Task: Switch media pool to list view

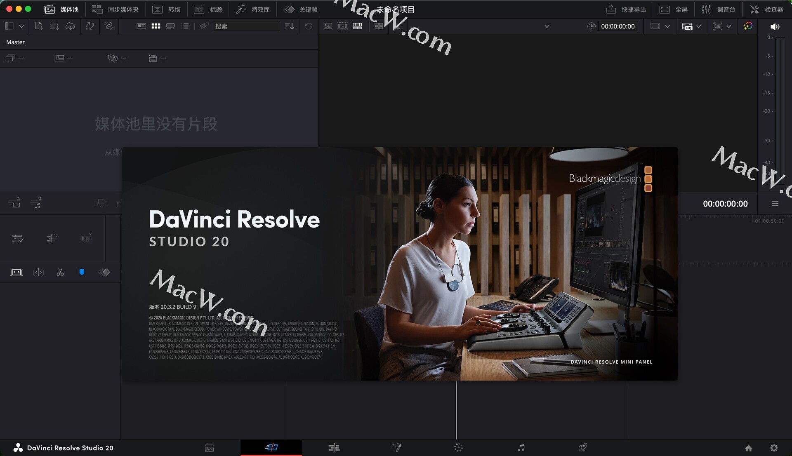Action: click(x=185, y=26)
